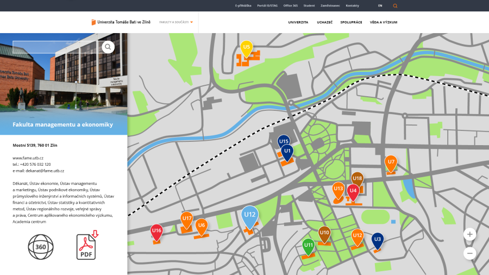Open the Věda a výzkum menu
489x275 pixels.
(384, 22)
